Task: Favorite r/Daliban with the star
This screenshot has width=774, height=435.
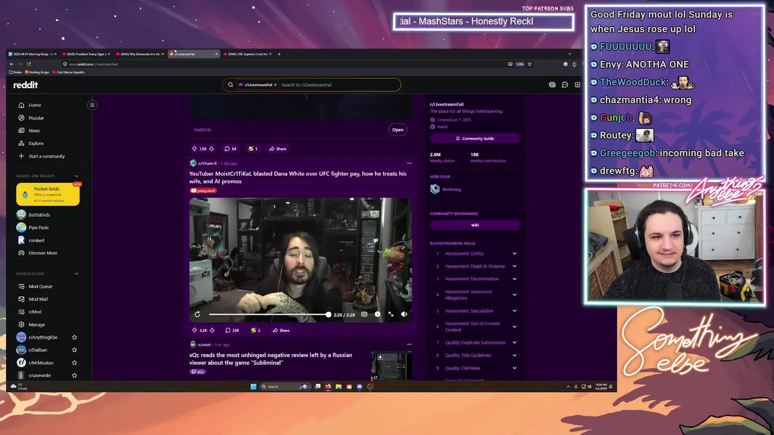Action: click(x=74, y=350)
